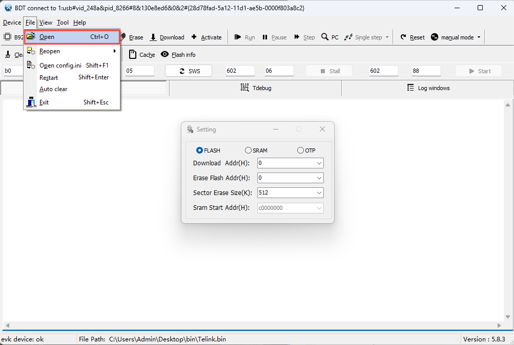
Task: Click the Single step footprints icon
Action: (348, 37)
